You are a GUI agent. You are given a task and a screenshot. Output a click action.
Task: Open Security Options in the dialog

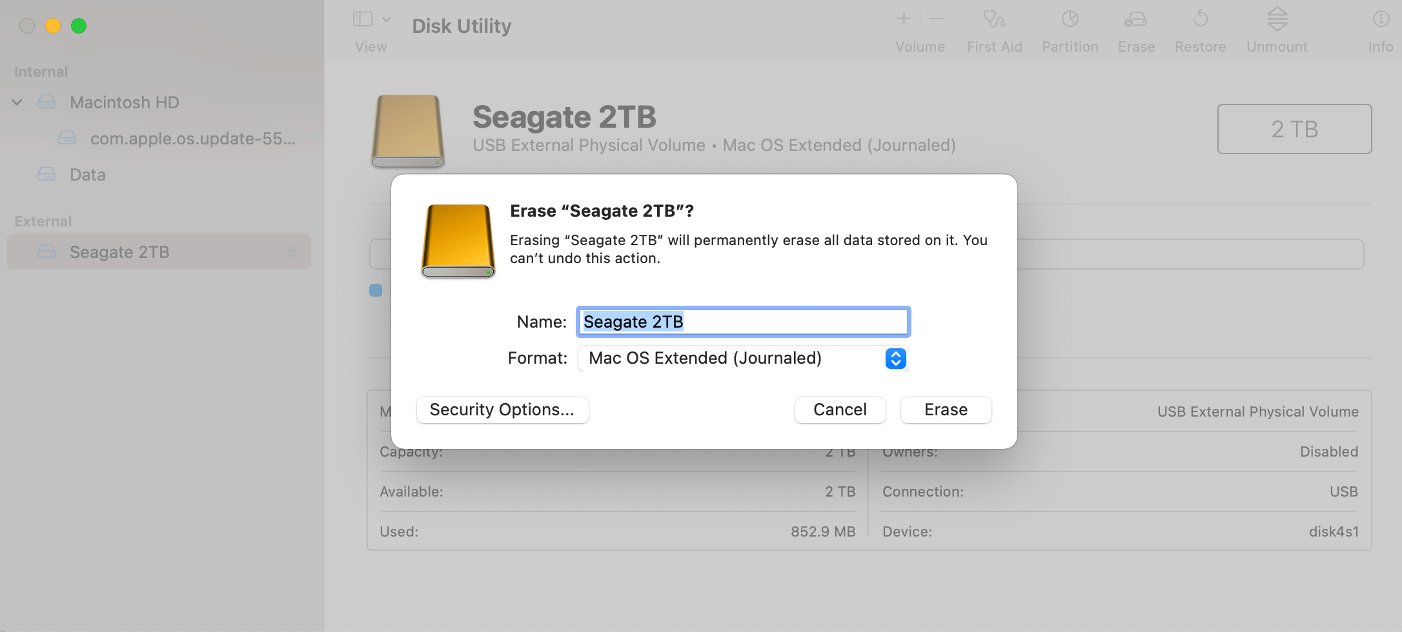coord(502,410)
